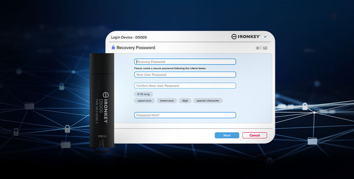This screenshot has height=179, width=354.
Task: Click the 'Login Device - D500S' title text
Action: coord(129,38)
